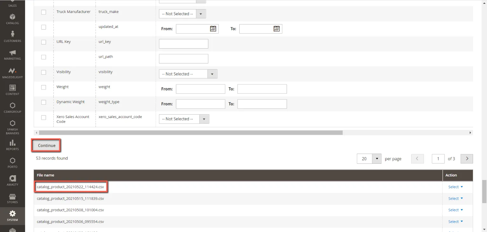This screenshot has width=487, height=232.
Task: Open visibility Not Selected dropdown
Action: (188, 74)
